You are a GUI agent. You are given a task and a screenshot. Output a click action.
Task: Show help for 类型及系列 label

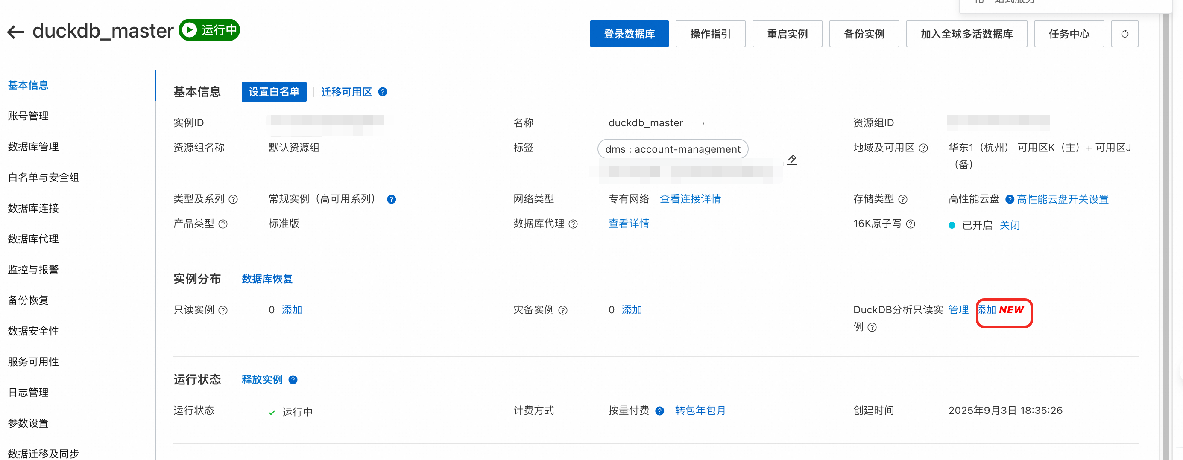[233, 199]
